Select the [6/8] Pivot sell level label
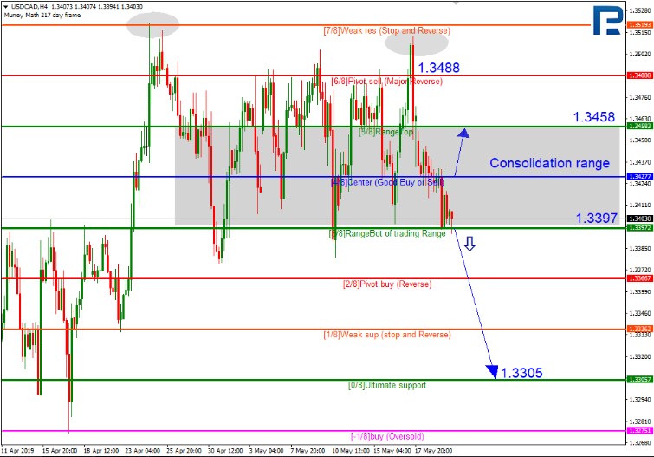 coord(386,81)
